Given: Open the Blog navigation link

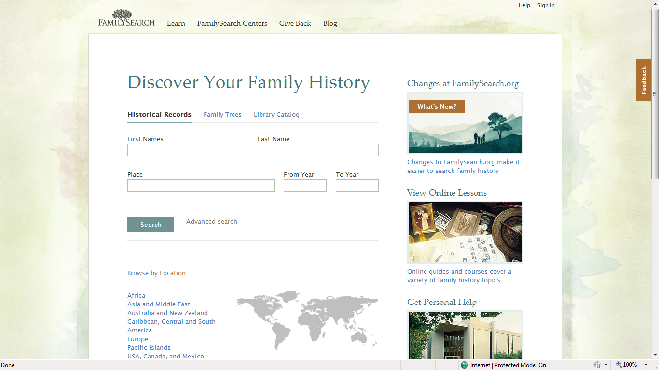Looking at the screenshot, I should point(330,23).
